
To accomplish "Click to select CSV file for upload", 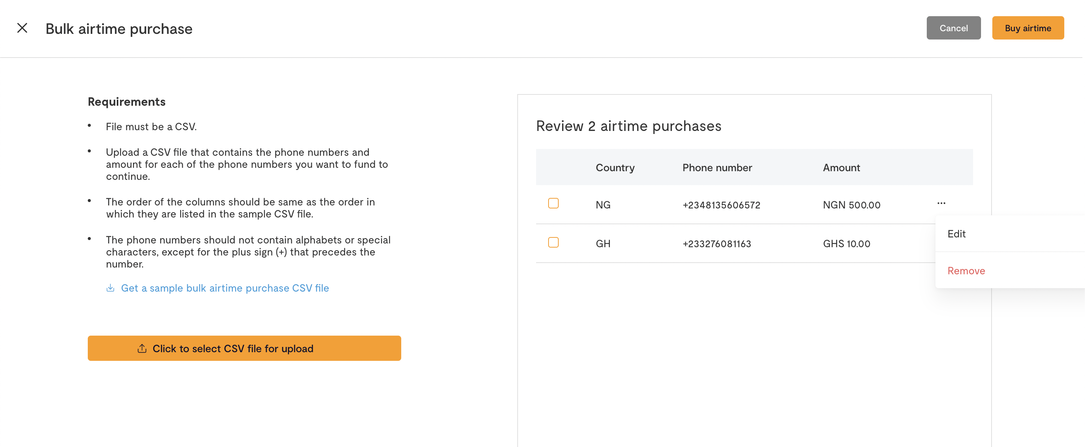I will [244, 348].
